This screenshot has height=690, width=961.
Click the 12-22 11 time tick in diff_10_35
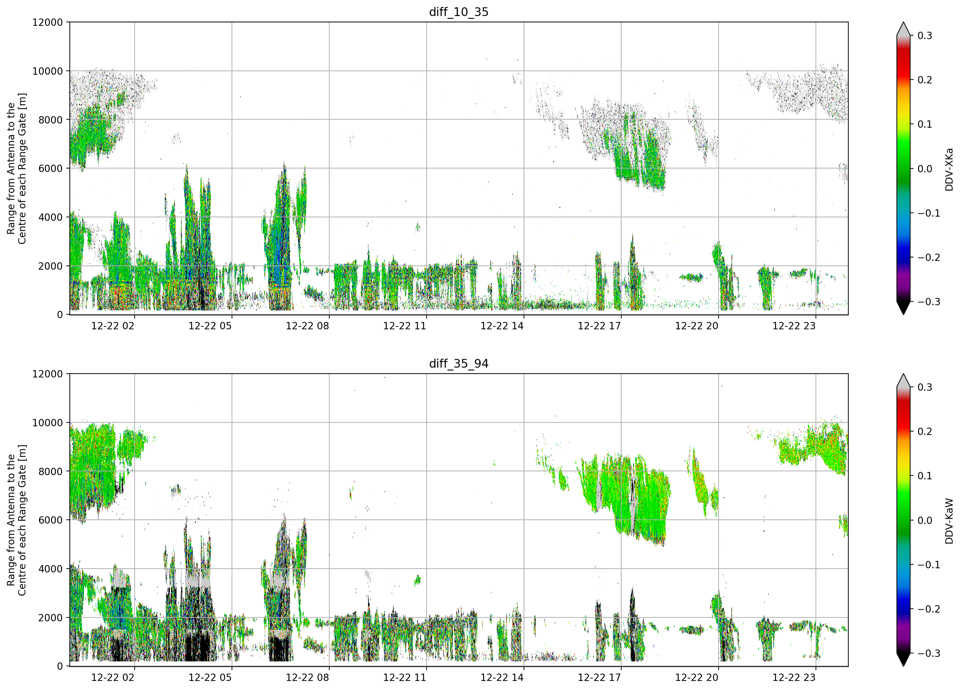pos(405,326)
